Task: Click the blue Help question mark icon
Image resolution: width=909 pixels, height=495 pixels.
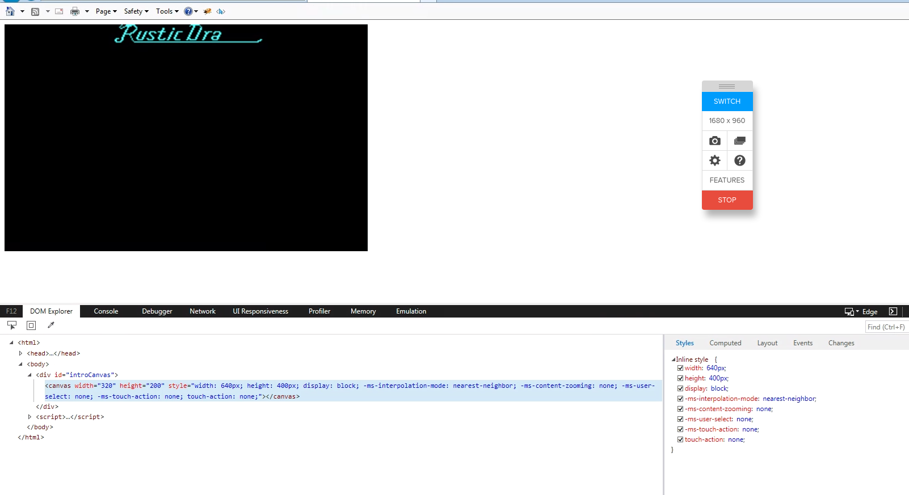Action: point(188,11)
